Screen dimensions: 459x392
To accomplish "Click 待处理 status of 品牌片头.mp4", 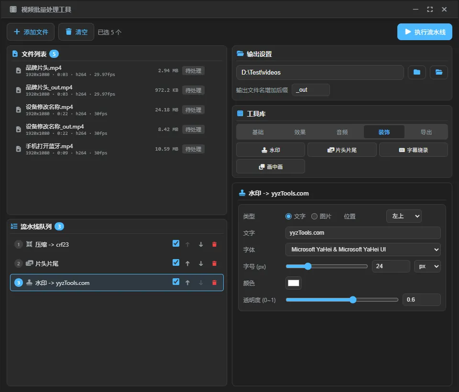I will (193, 71).
